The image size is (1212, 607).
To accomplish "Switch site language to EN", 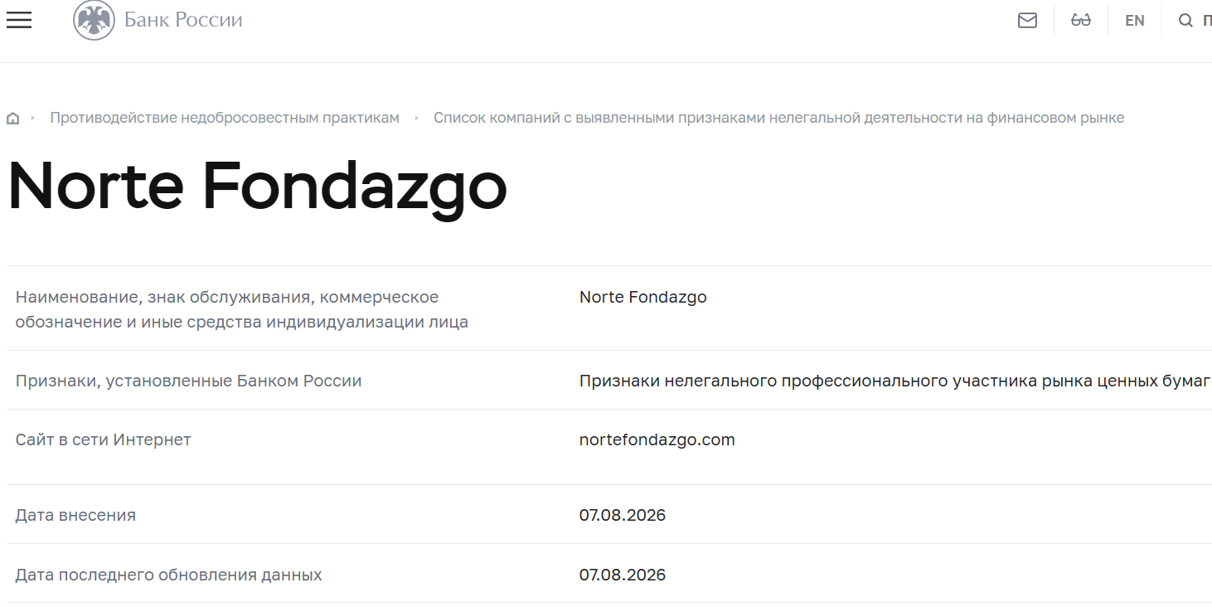I will (x=1135, y=21).
